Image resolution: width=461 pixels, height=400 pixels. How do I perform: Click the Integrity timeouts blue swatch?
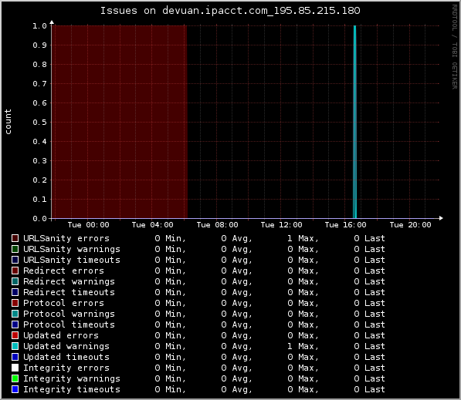(x=15, y=389)
